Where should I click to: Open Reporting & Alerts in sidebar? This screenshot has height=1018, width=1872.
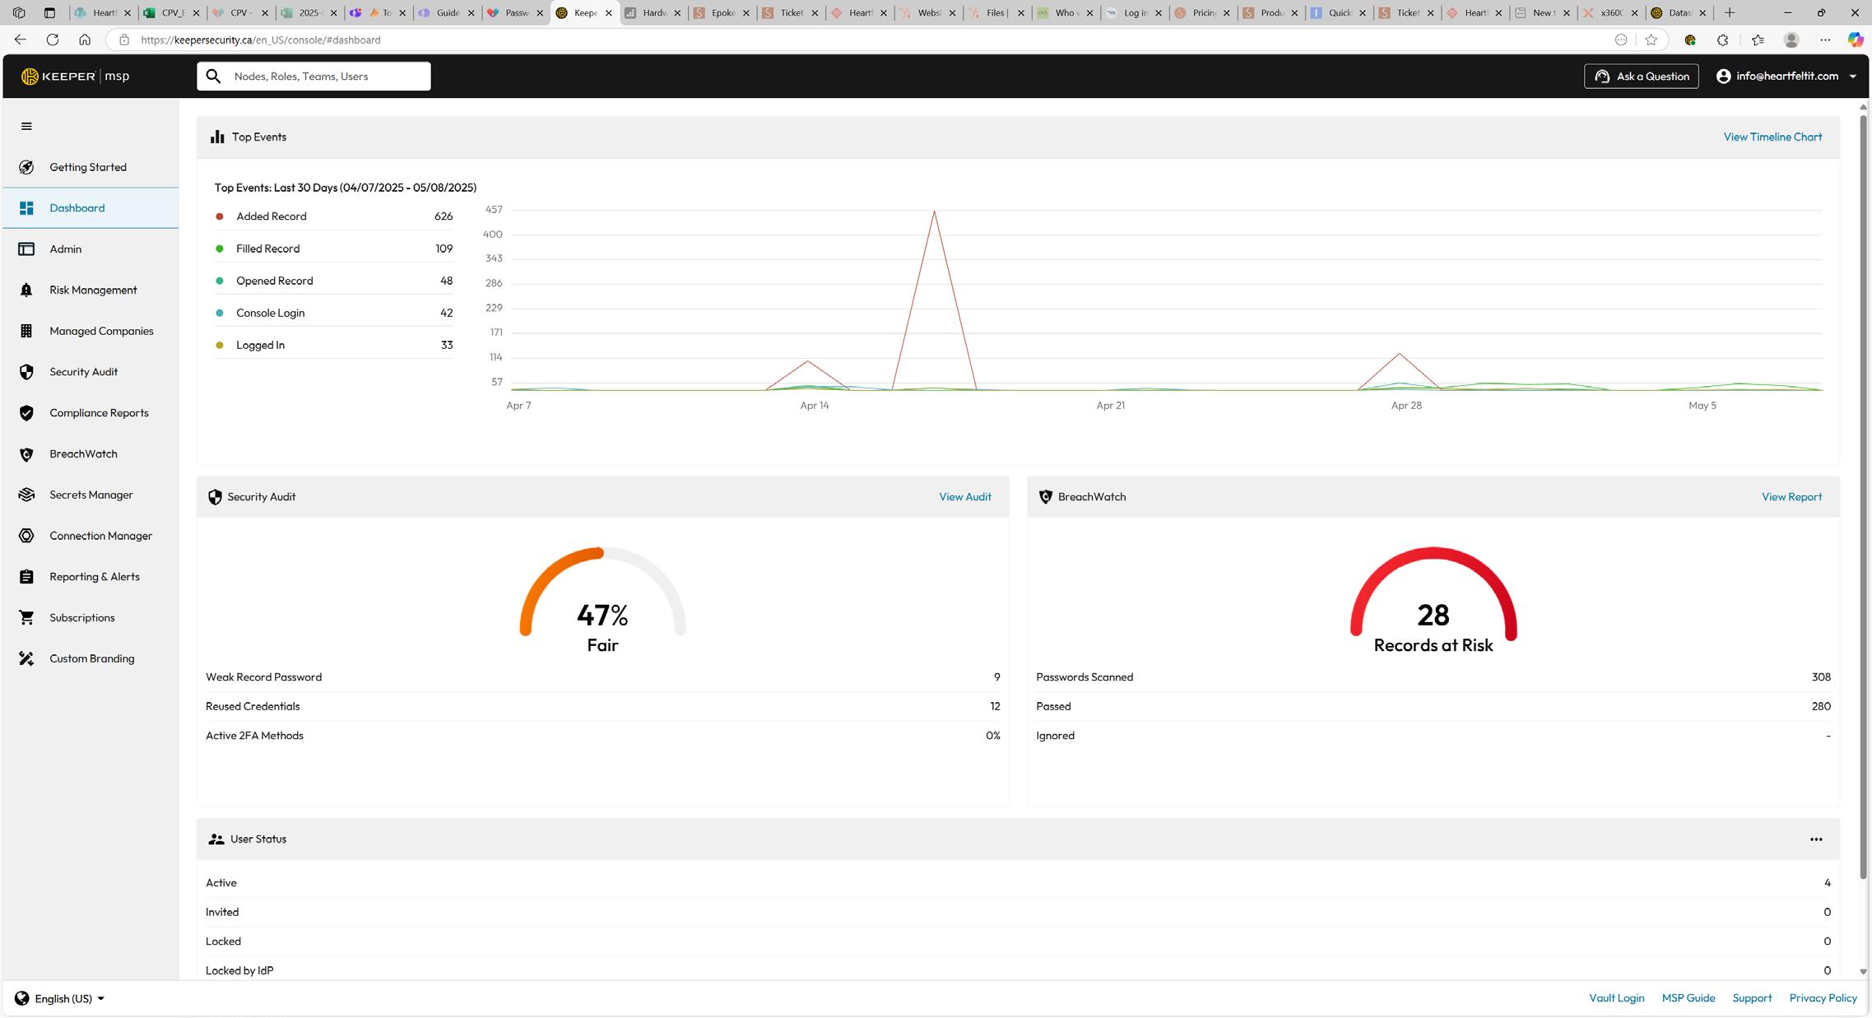tap(94, 577)
